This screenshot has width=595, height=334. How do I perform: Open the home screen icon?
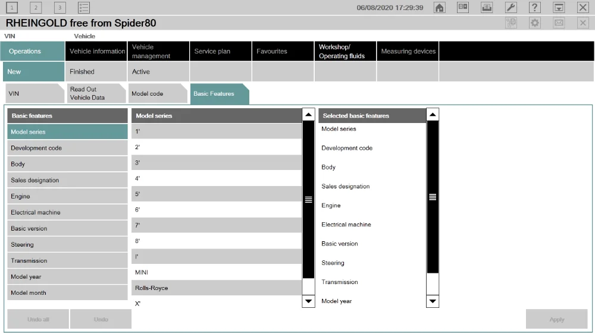pyautogui.click(x=440, y=8)
